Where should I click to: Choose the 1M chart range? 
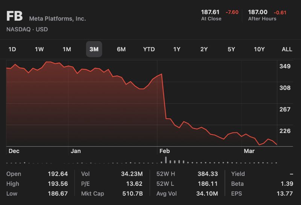tap(67, 49)
